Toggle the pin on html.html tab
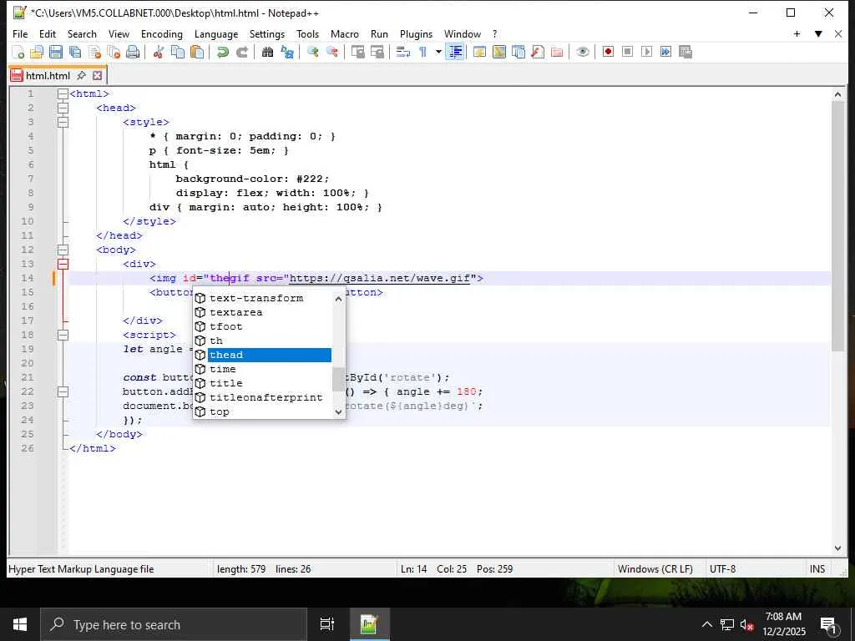This screenshot has width=855, height=641. click(81, 76)
